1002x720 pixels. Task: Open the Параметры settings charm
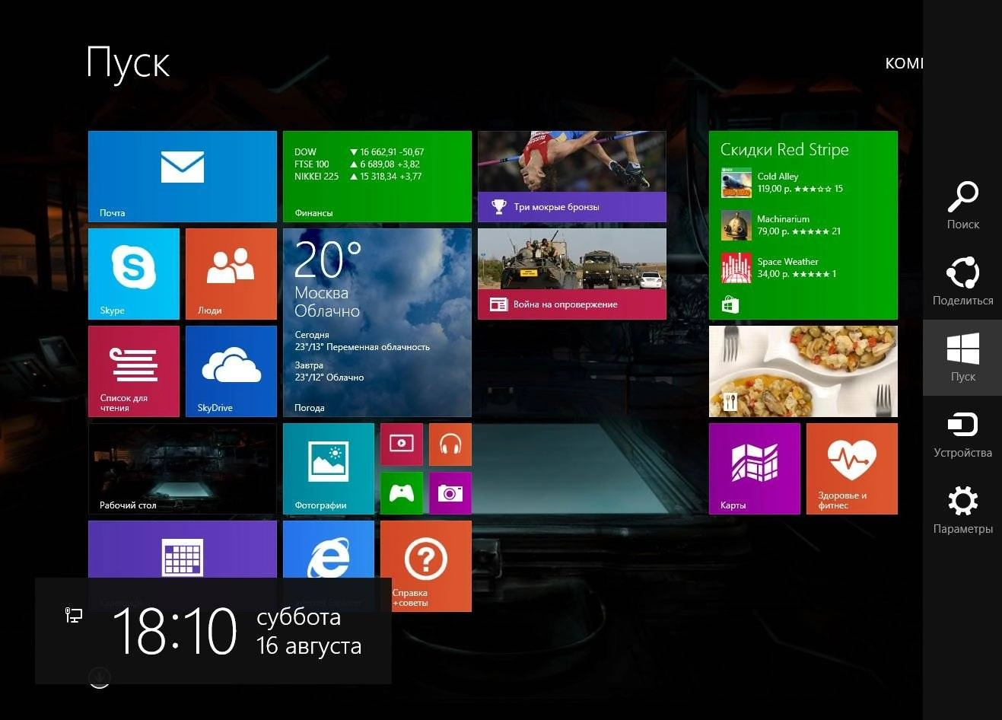[x=962, y=510]
